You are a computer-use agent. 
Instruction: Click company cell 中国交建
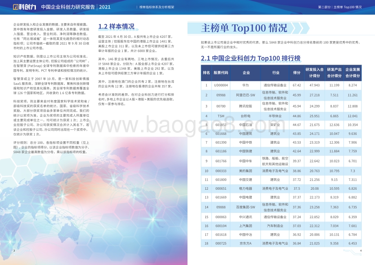point(245,180)
